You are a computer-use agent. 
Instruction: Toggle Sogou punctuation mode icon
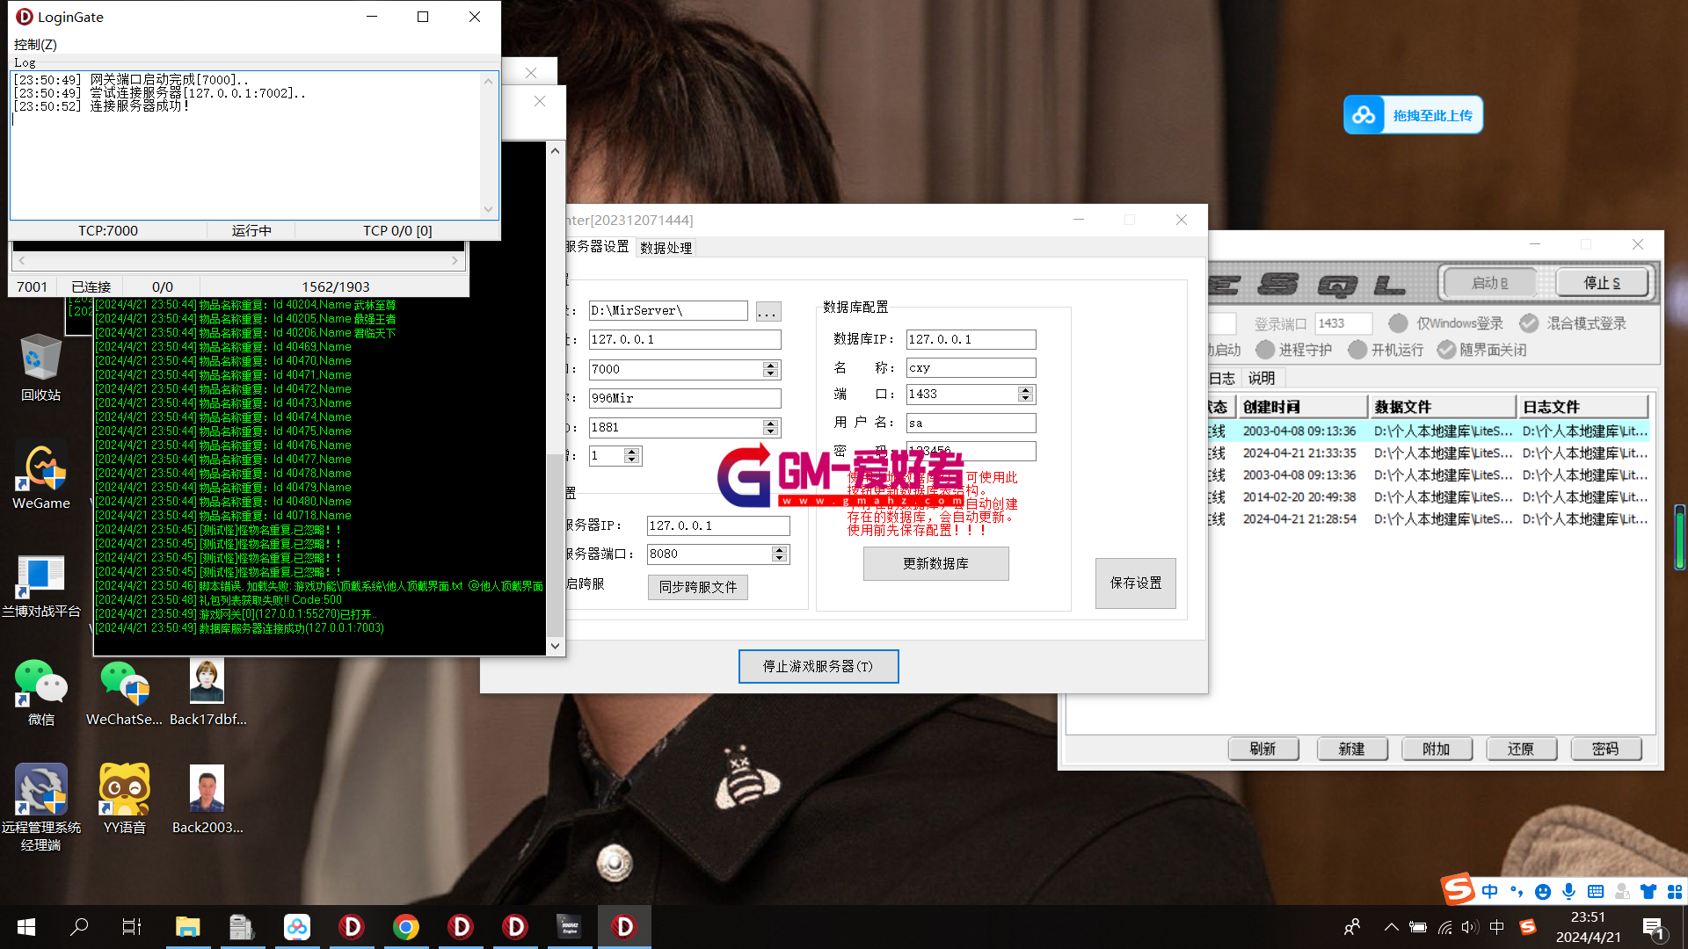(1516, 891)
